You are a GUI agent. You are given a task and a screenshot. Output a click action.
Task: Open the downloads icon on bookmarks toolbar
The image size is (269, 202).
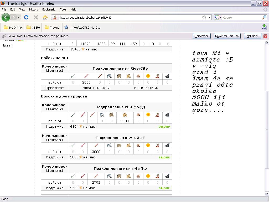tap(264, 27)
